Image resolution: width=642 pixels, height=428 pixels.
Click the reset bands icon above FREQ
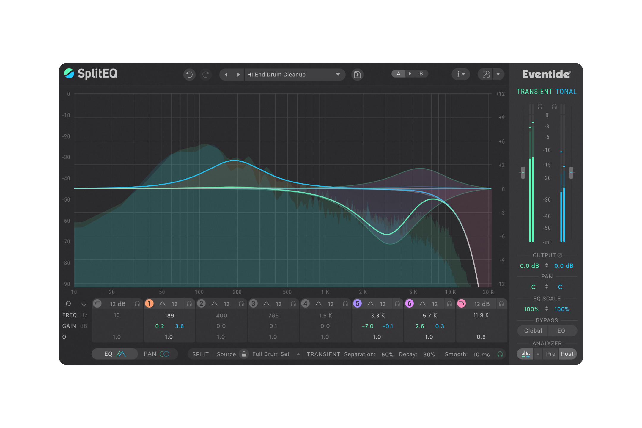click(68, 303)
